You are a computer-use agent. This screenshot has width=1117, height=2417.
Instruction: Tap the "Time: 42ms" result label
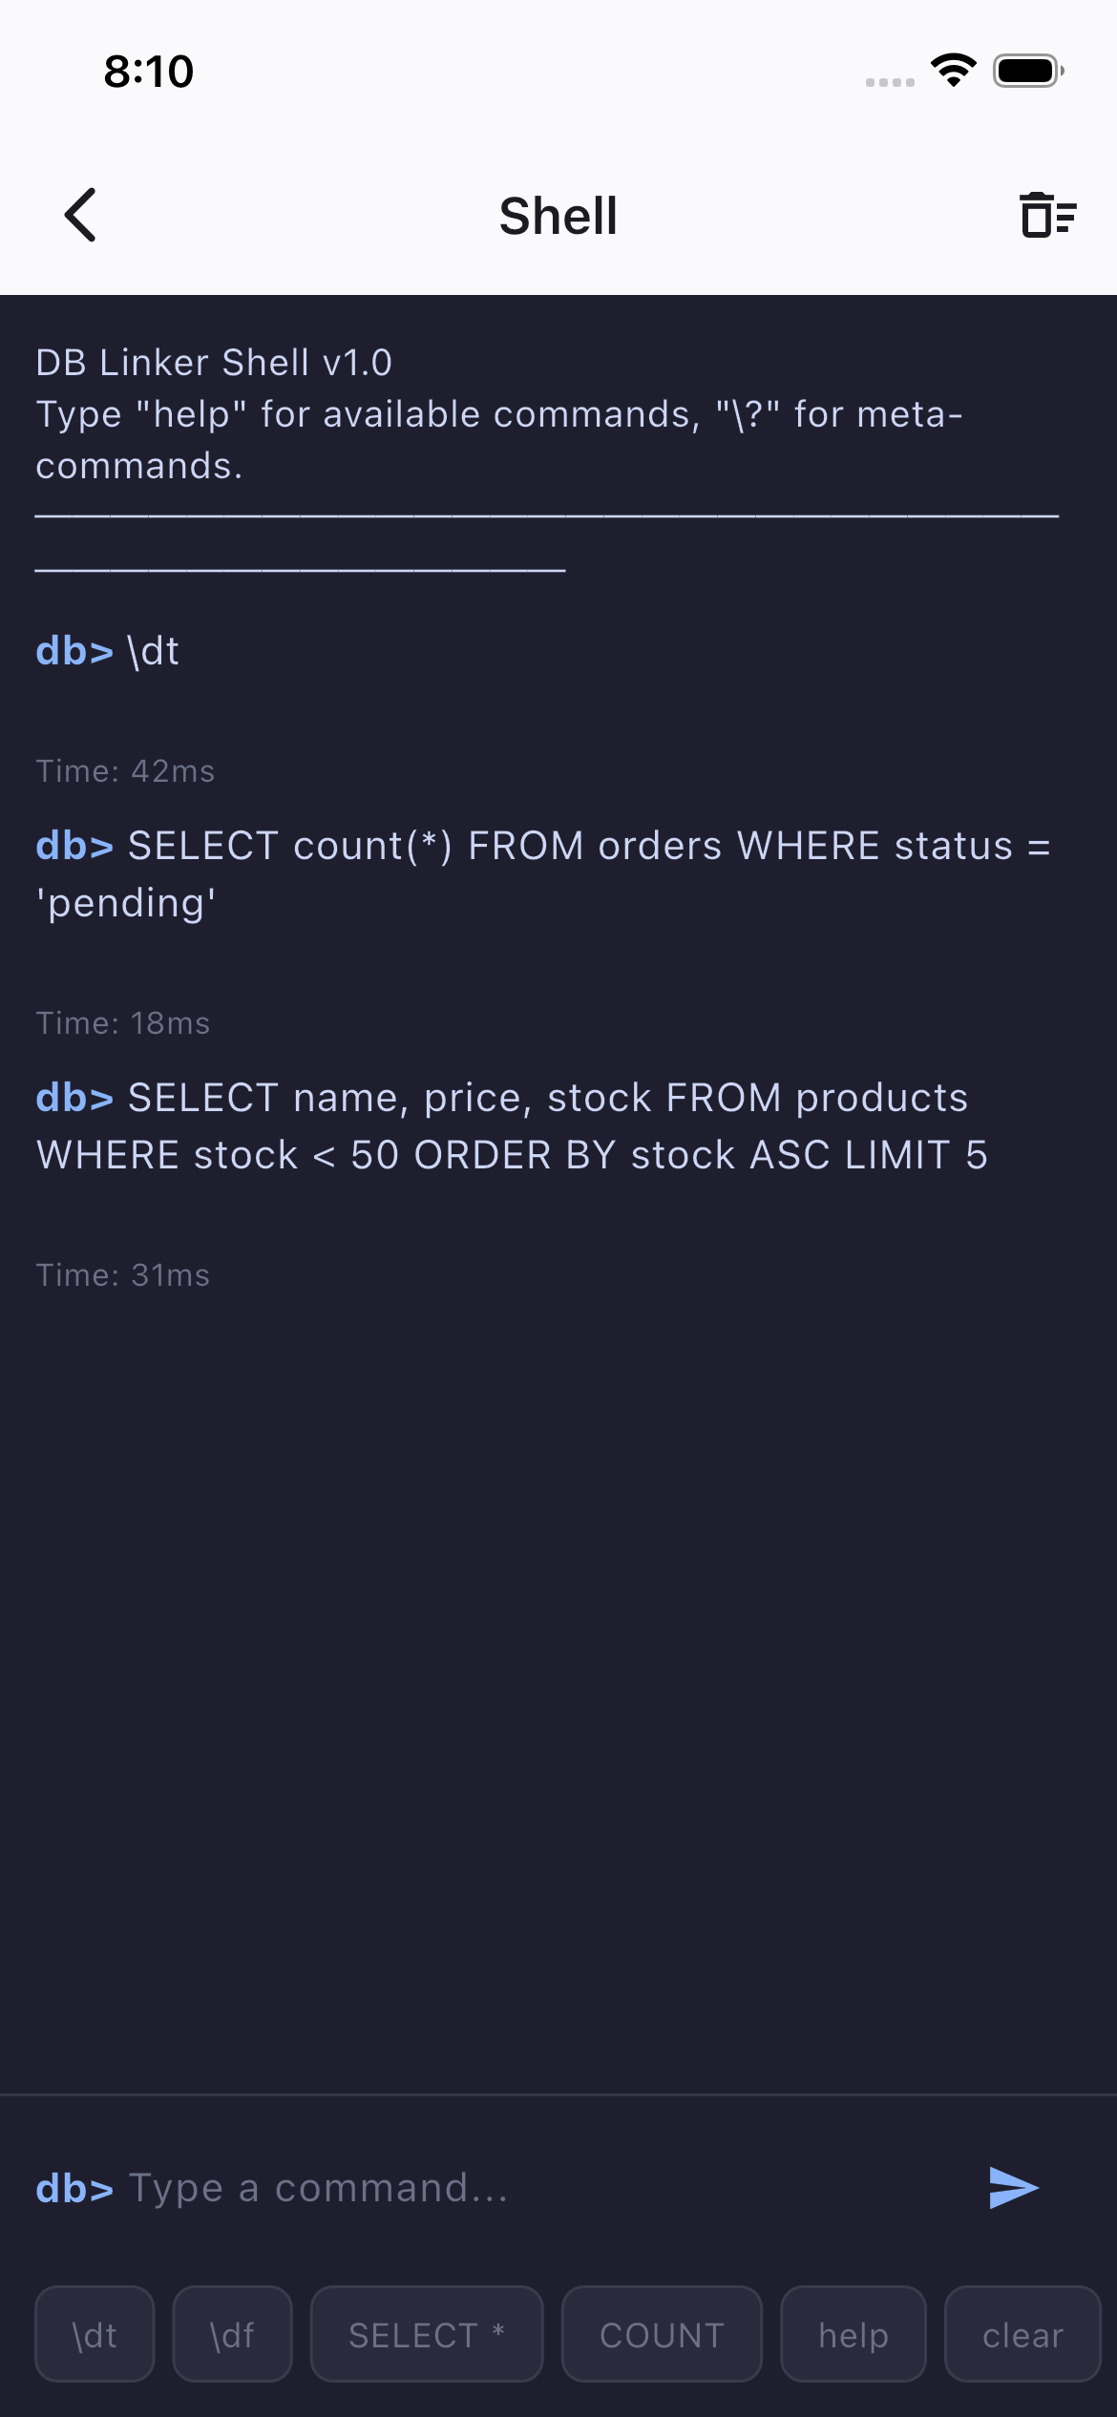click(x=125, y=771)
